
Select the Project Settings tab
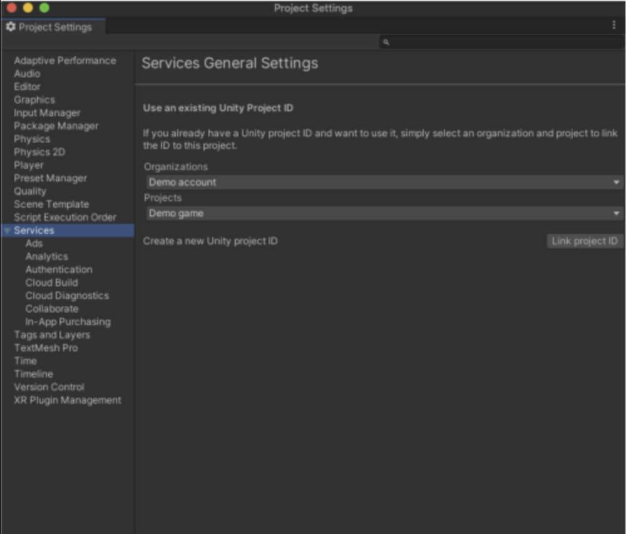pyautogui.click(x=54, y=27)
